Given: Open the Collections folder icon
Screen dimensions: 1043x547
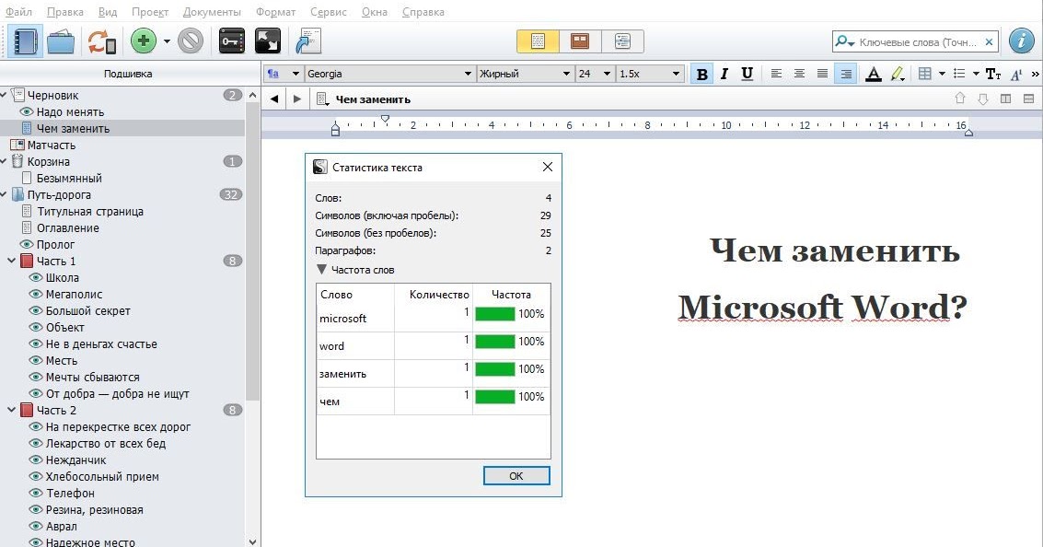Looking at the screenshot, I should tap(61, 41).
